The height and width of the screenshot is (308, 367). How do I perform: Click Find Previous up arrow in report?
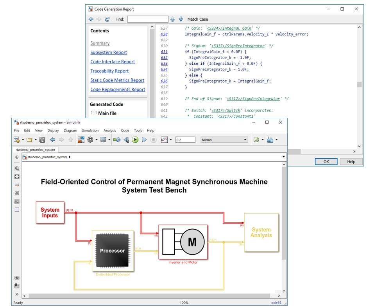(172, 19)
